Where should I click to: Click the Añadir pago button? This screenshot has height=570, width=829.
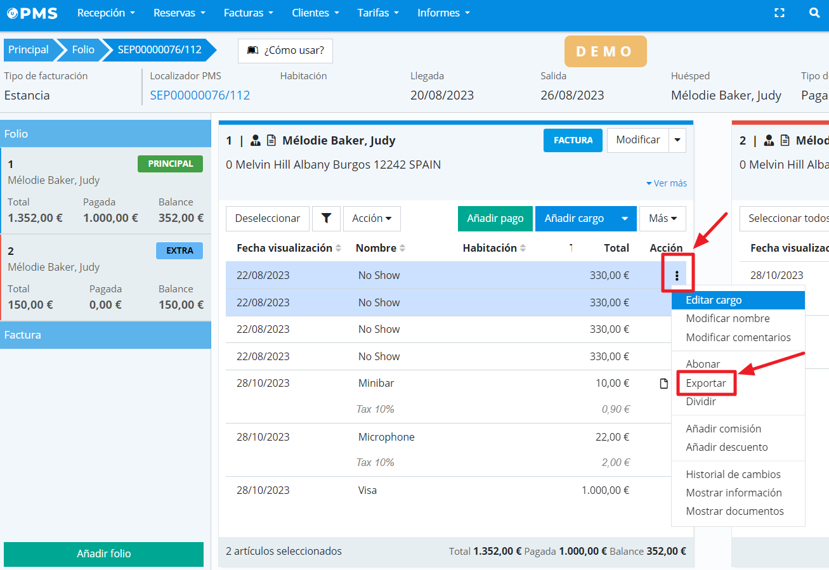pyautogui.click(x=495, y=218)
